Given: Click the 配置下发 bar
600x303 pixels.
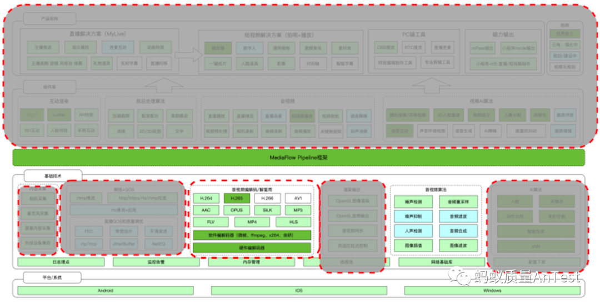Looking at the screenshot, I should point(537,262).
